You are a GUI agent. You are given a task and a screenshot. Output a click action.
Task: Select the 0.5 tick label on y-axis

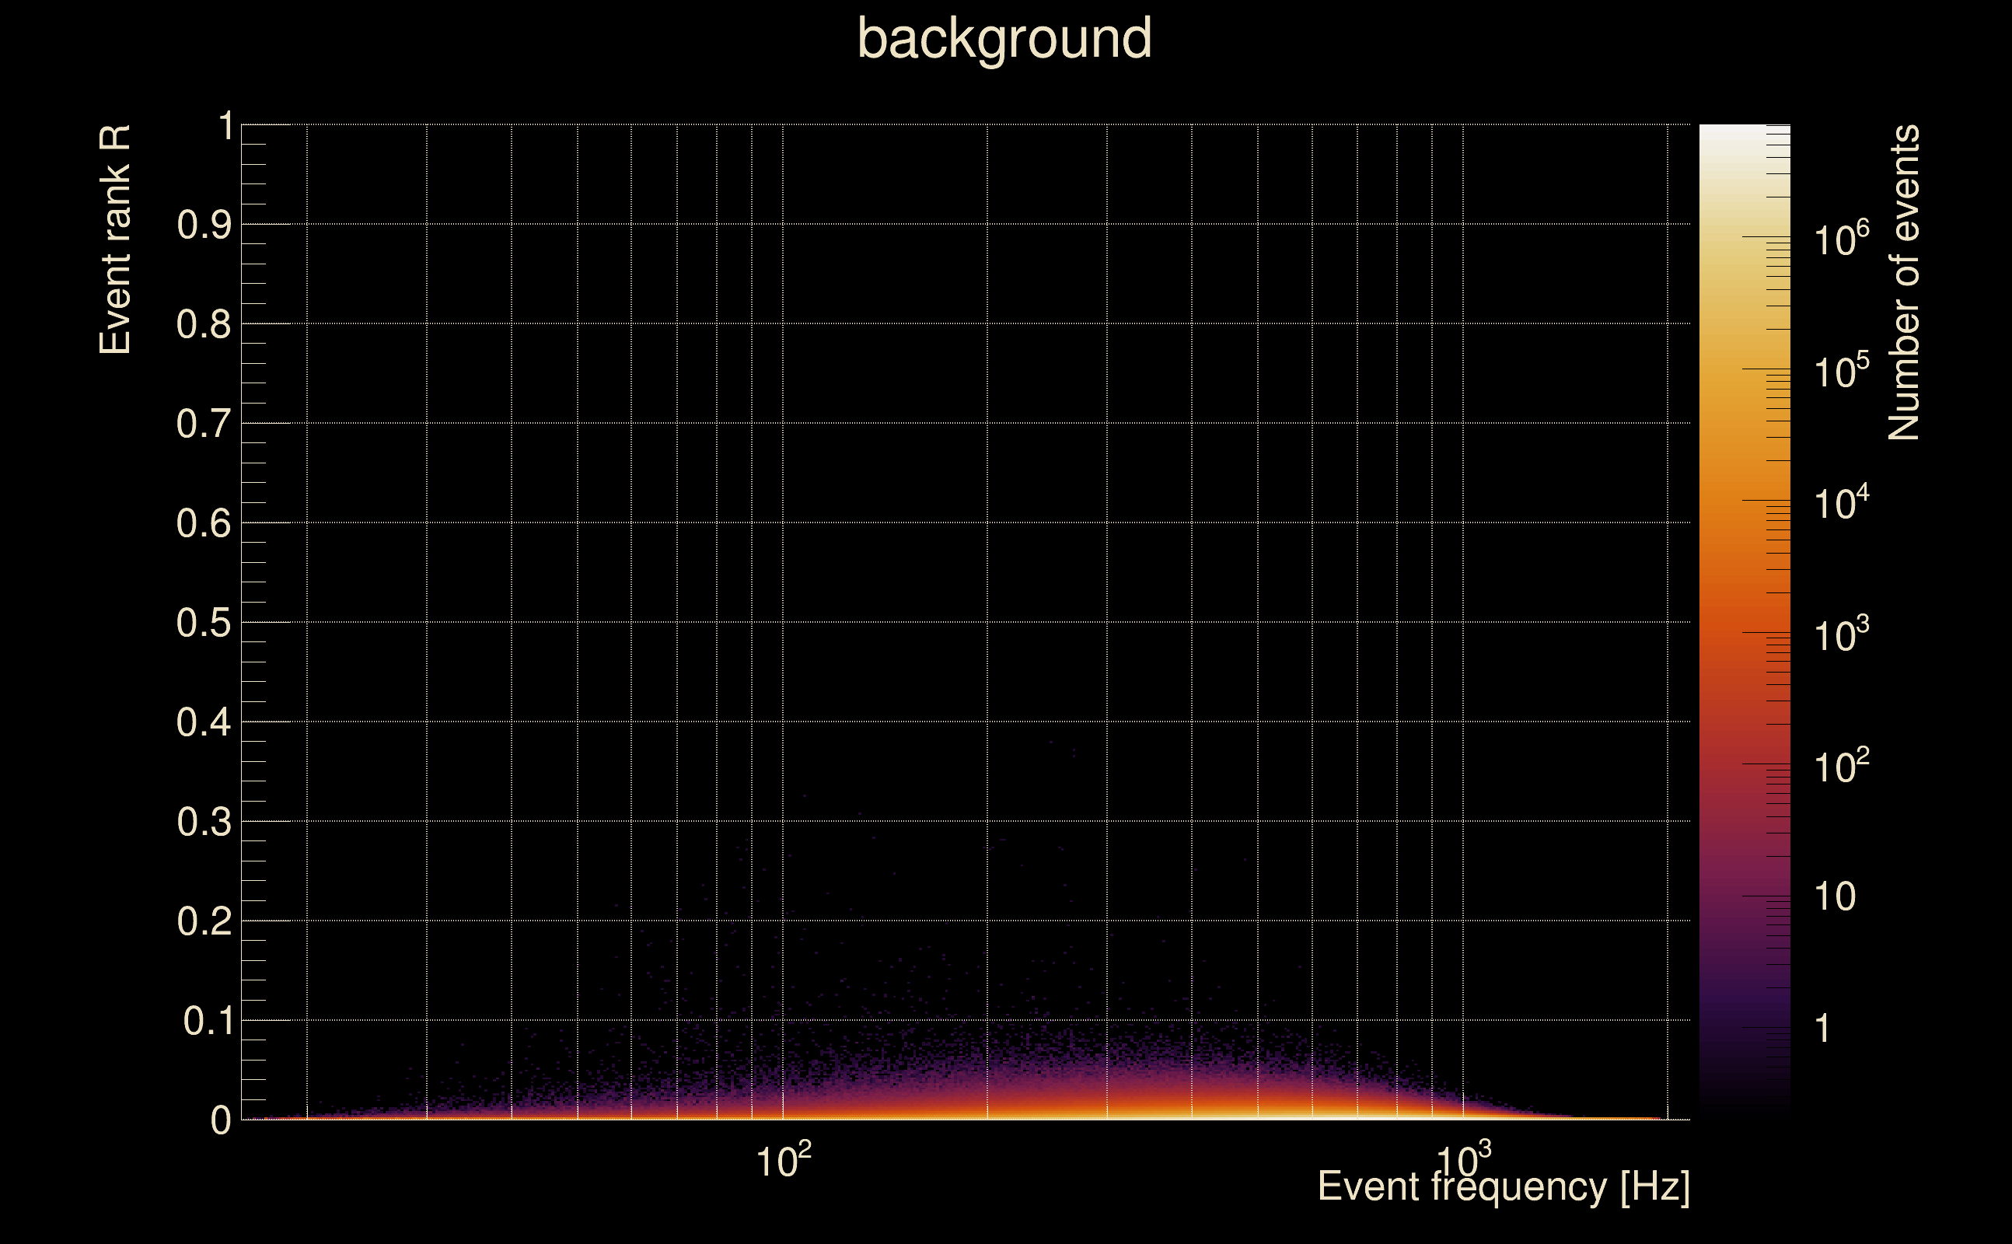pyautogui.click(x=203, y=624)
